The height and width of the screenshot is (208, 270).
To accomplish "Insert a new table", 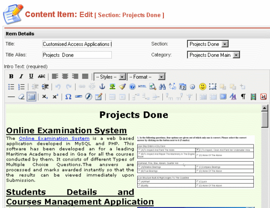I will click(x=32, y=97).
